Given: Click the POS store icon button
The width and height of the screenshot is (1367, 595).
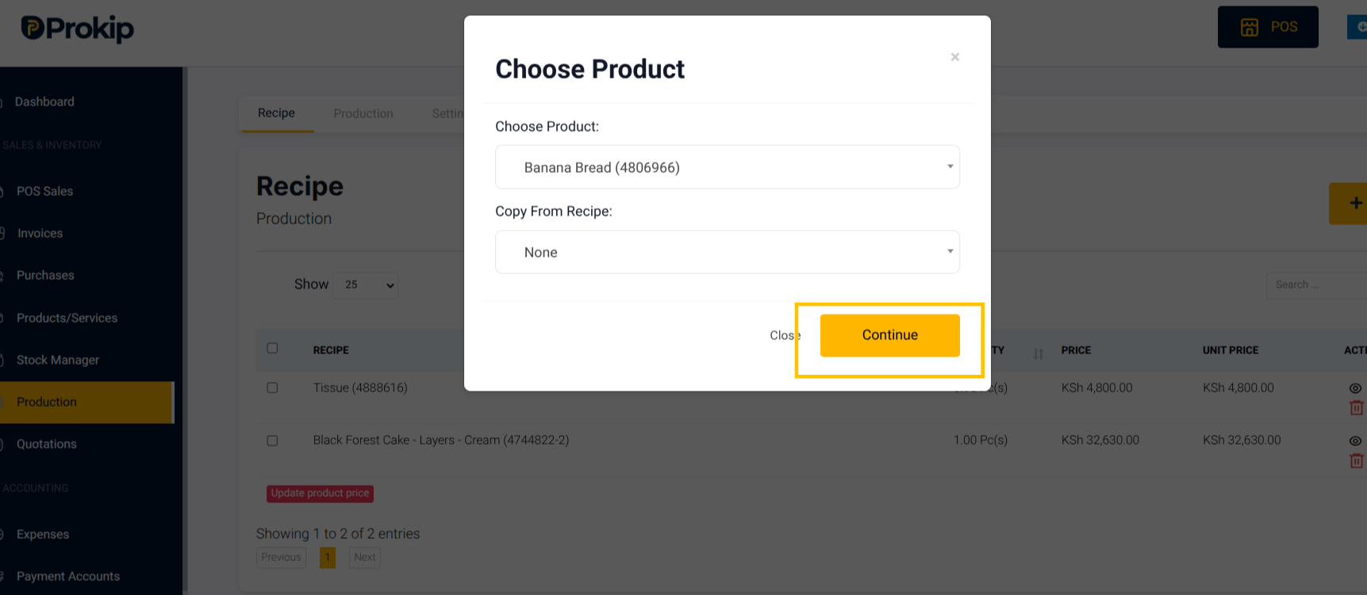Looking at the screenshot, I should pyautogui.click(x=1268, y=27).
